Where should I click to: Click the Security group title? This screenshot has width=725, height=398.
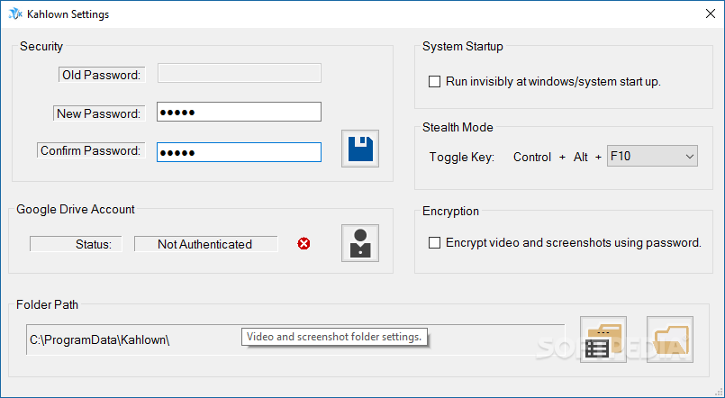[x=41, y=46]
